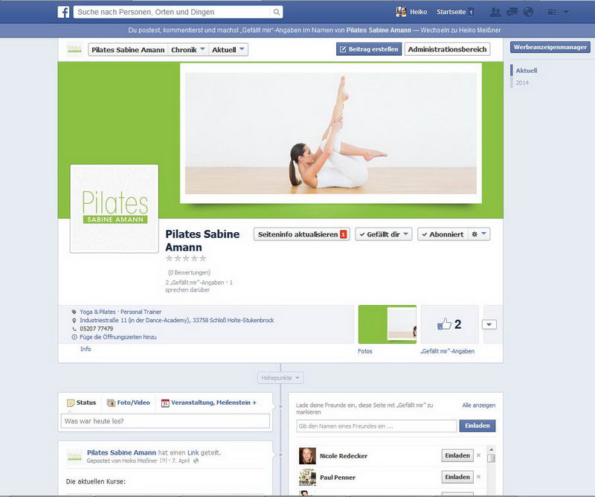Click the calendar event icon
Viewport: 595px width, 497px height.
[165, 403]
